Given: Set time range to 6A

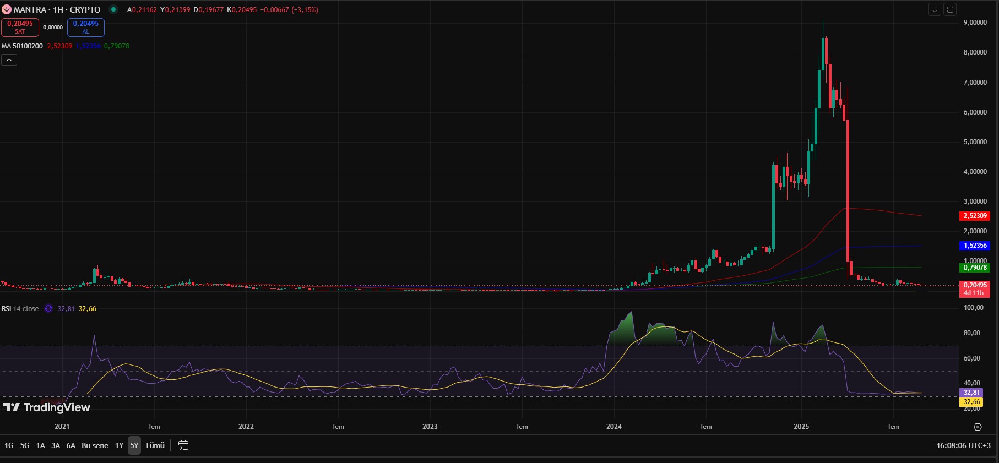Looking at the screenshot, I should (x=71, y=445).
